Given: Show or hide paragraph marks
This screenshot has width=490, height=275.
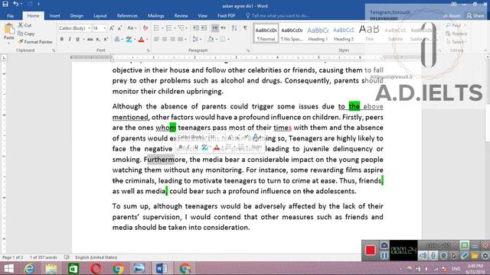Looking at the screenshot, I should (x=245, y=28).
